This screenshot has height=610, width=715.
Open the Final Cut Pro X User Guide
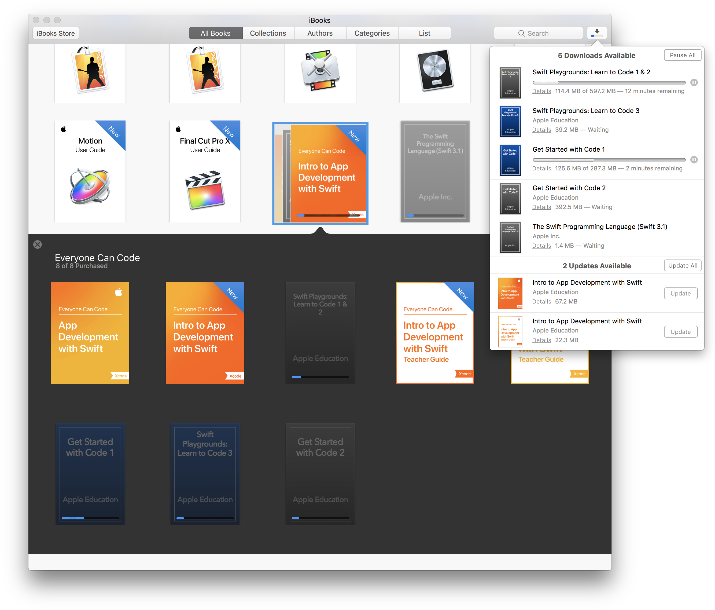click(205, 171)
